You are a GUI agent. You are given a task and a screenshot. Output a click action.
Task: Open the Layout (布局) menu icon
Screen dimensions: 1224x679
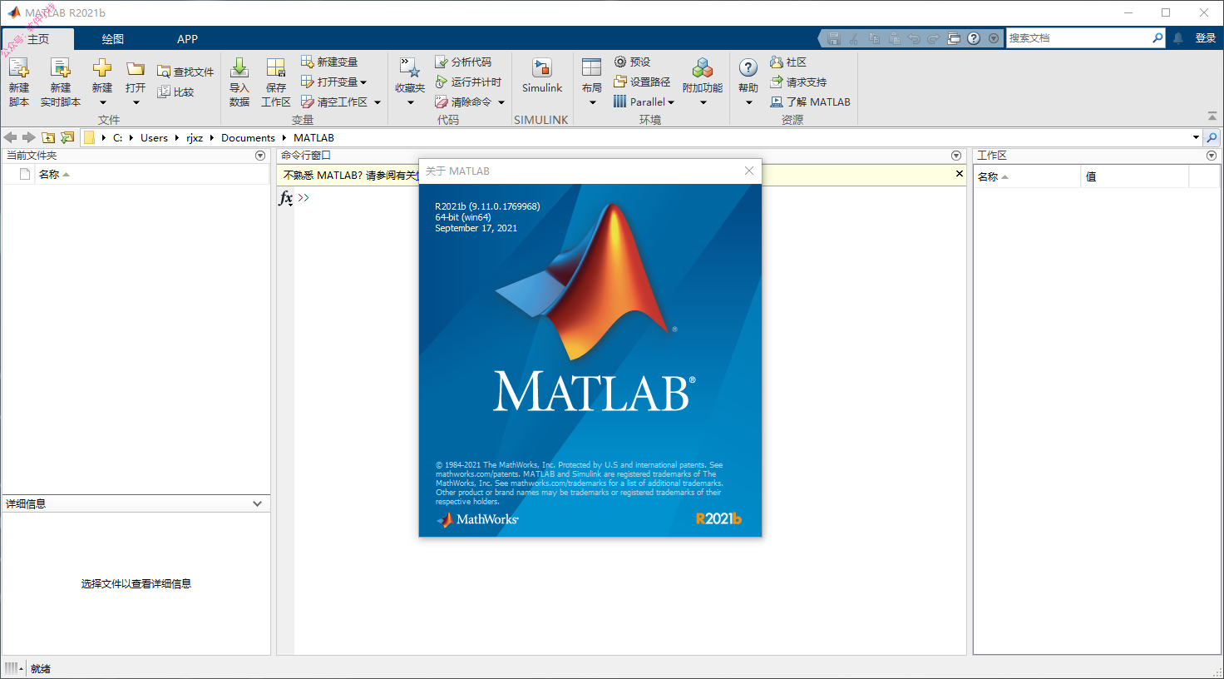pyautogui.click(x=592, y=68)
